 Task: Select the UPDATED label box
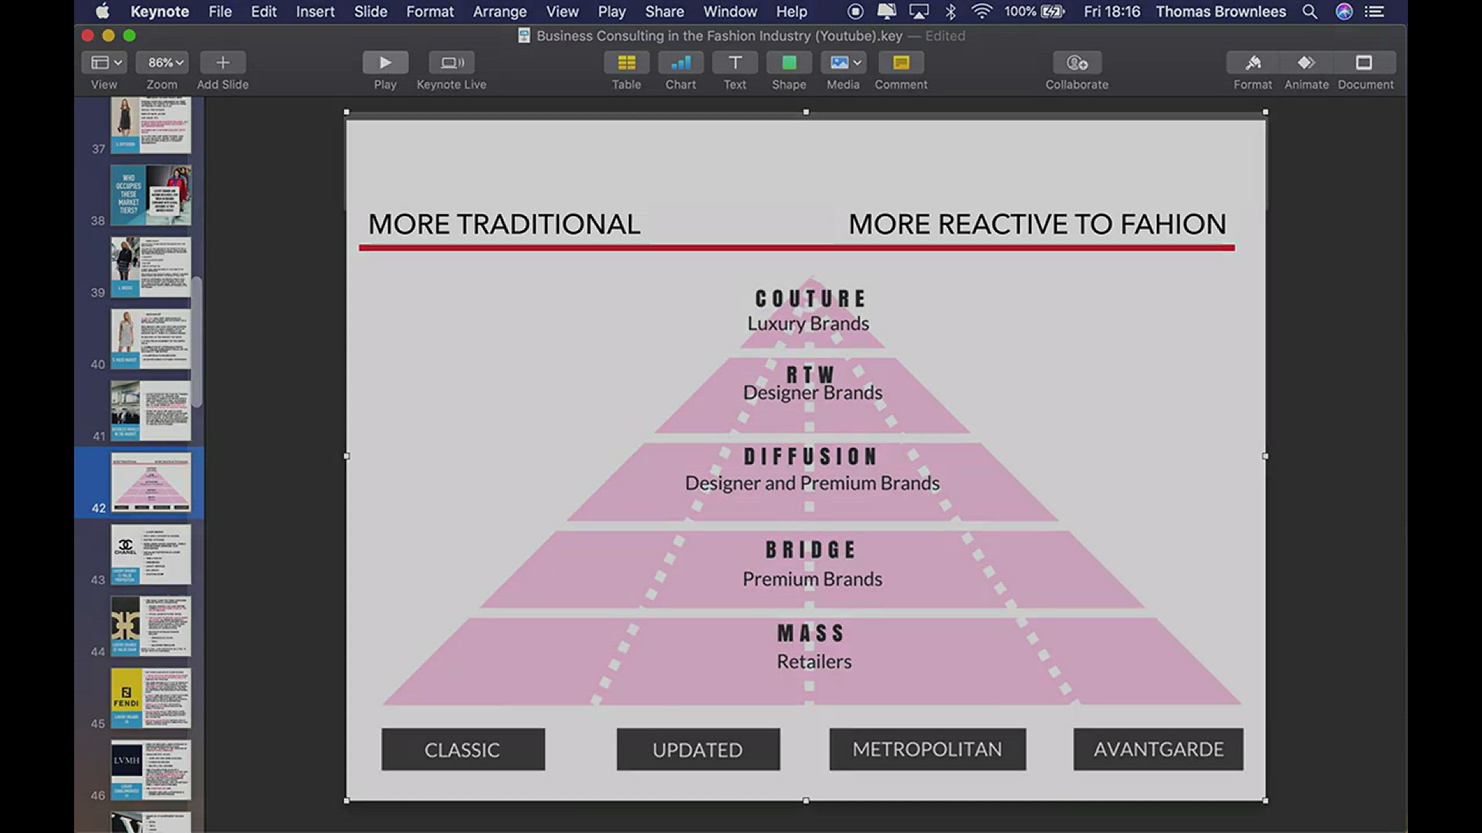click(698, 749)
